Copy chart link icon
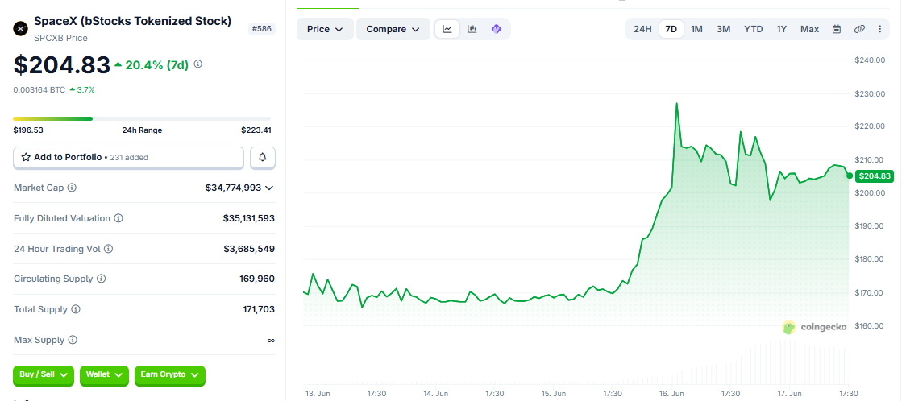 click(859, 29)
